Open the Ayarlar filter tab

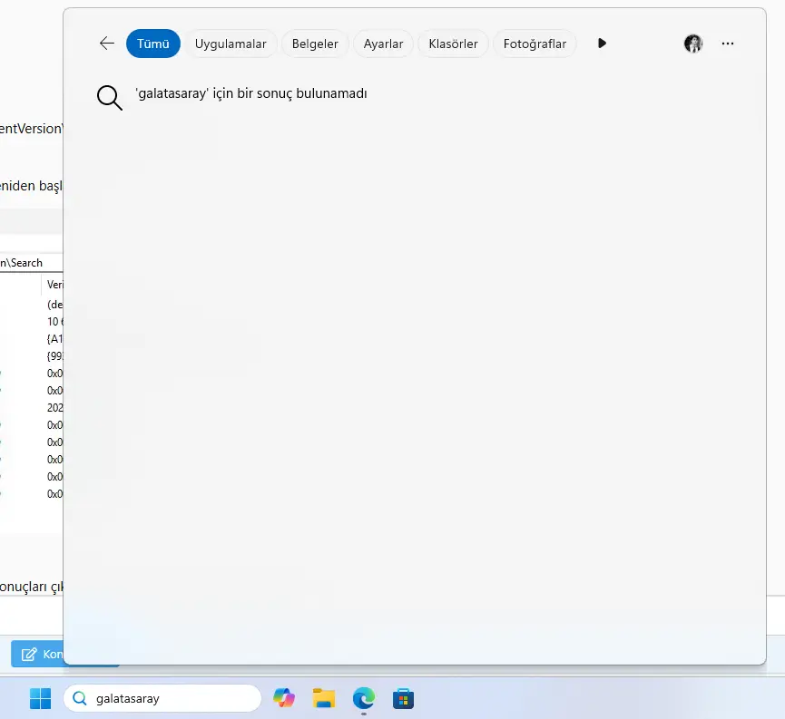(x=383, y=44)
